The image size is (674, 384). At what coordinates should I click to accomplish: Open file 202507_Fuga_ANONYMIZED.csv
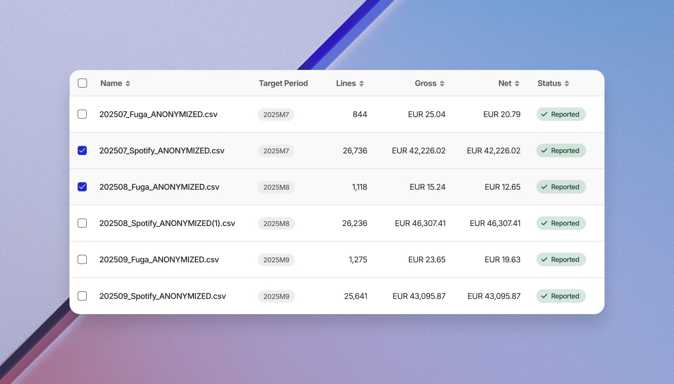(159, 114)
